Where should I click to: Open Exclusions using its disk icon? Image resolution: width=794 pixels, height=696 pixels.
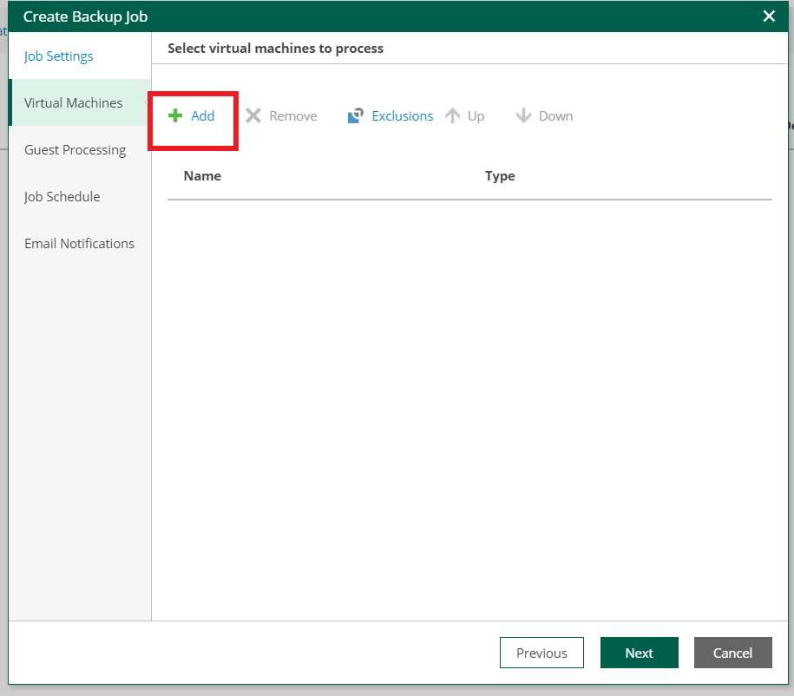coord(356,115)
